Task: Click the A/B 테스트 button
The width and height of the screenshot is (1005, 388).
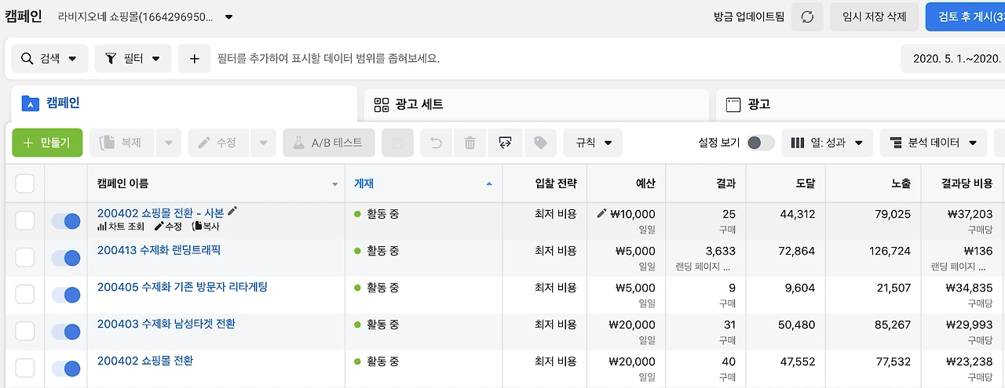Action: coord(329,143)
